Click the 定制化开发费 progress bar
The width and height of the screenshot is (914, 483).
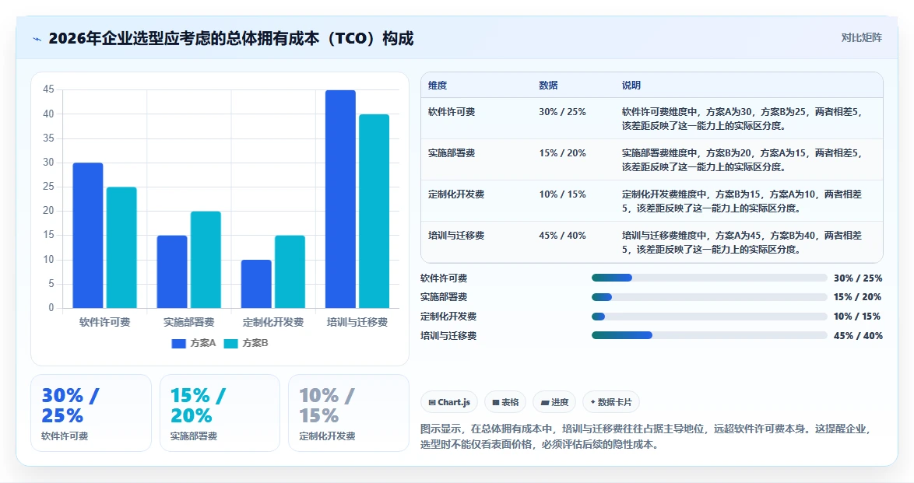coord(709,317)
